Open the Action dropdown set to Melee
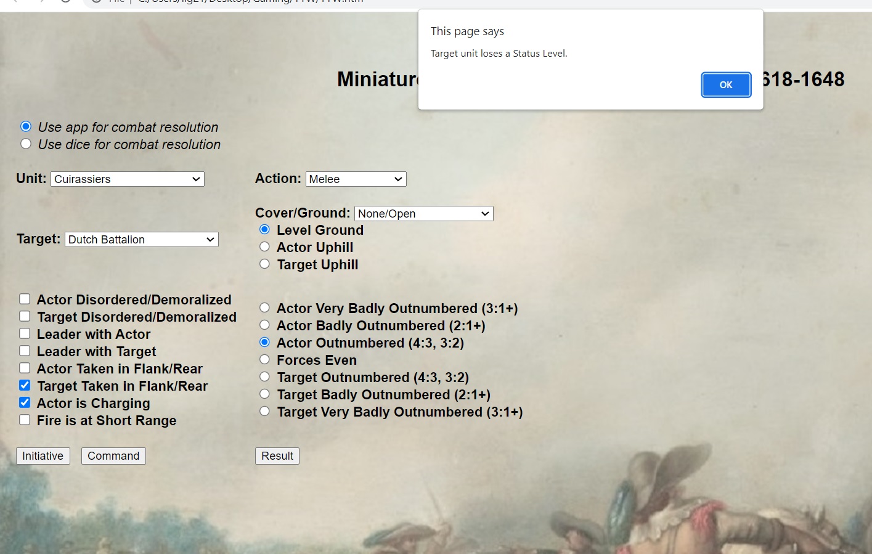This screenshot has height=554, width=872. pos(356,179)
